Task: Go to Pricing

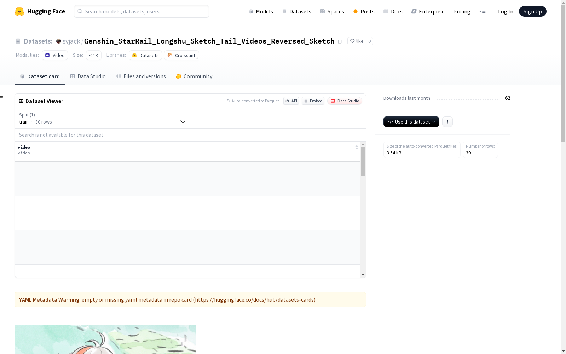Action: point(462,11)
